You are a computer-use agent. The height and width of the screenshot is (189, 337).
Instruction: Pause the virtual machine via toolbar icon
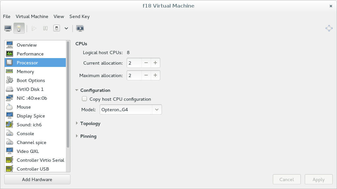pyautogui.click(x=45, y=28)
